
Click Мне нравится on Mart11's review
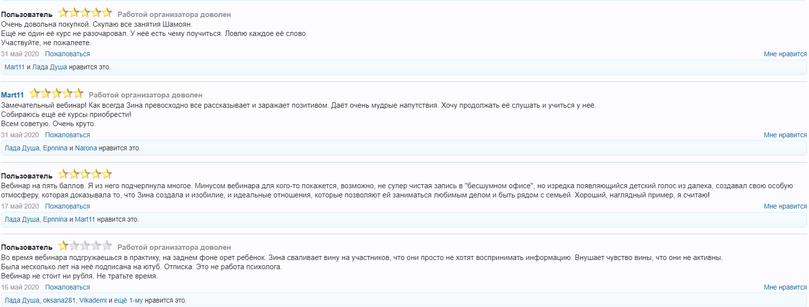[785, 135]
